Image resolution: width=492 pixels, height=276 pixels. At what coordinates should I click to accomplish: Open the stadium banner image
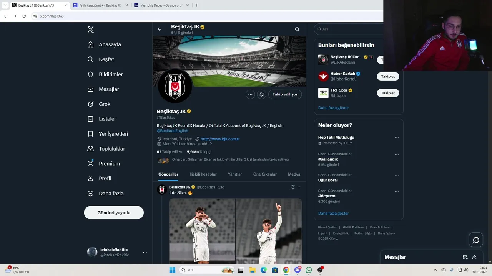click(229, 61)
